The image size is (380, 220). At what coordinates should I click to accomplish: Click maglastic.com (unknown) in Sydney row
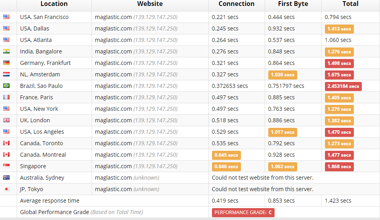click(x=127, y=178)
